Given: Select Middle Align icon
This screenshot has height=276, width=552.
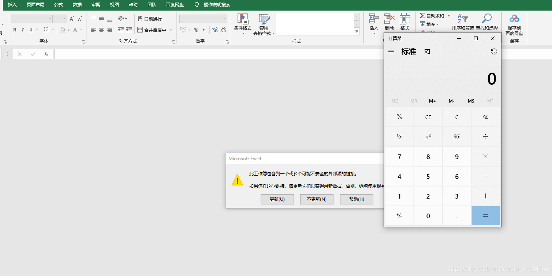Looking at the screenshot, I should (101, 18).
